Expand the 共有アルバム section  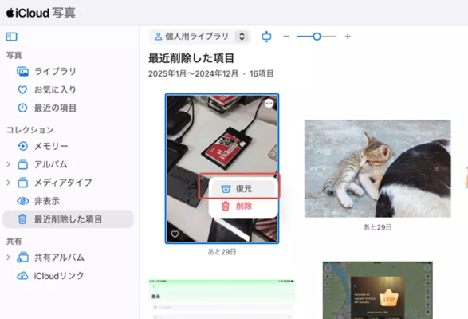tap(8, 257)
